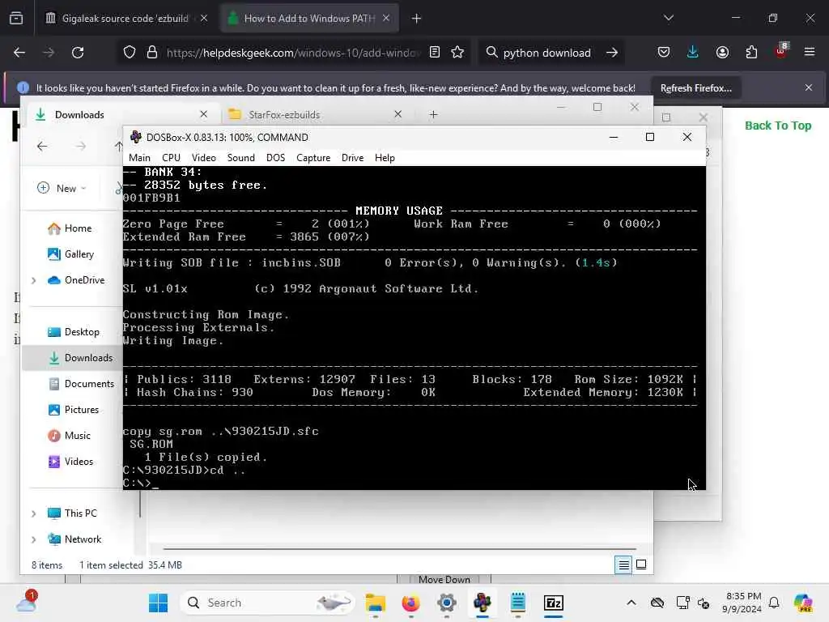Open the New dropdown in File Explorer
The width and height of the screenshot is (829, 622).
(x=62, y=188)
